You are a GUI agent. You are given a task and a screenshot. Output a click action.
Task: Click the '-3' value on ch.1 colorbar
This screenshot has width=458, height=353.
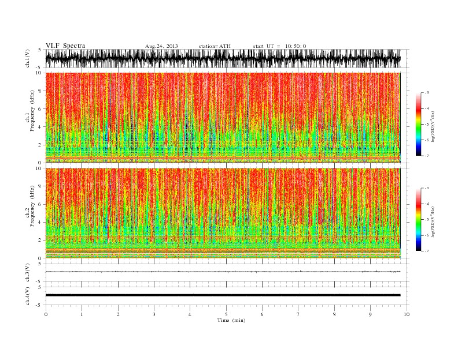coord(427,93)
